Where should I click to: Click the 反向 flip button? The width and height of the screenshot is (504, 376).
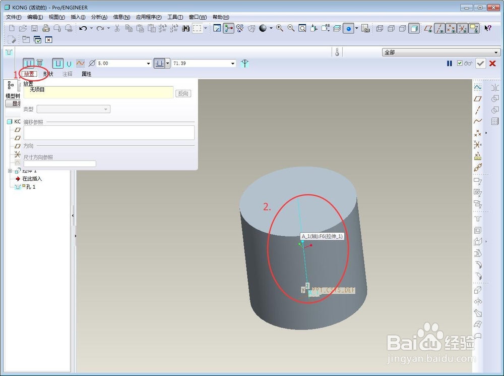coord(183,94)
